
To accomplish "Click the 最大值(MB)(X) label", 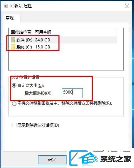I will tap(38, 93).
